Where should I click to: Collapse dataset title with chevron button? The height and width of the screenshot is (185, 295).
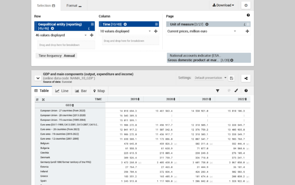38,78
